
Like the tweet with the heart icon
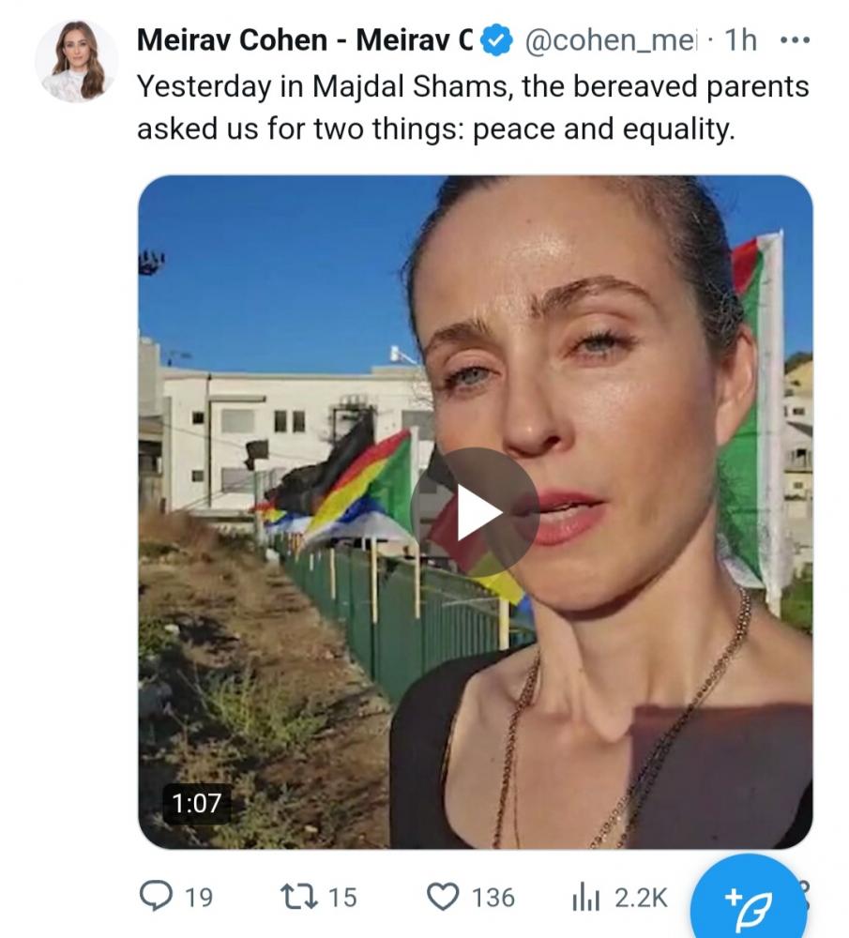(x=443, y=897)
